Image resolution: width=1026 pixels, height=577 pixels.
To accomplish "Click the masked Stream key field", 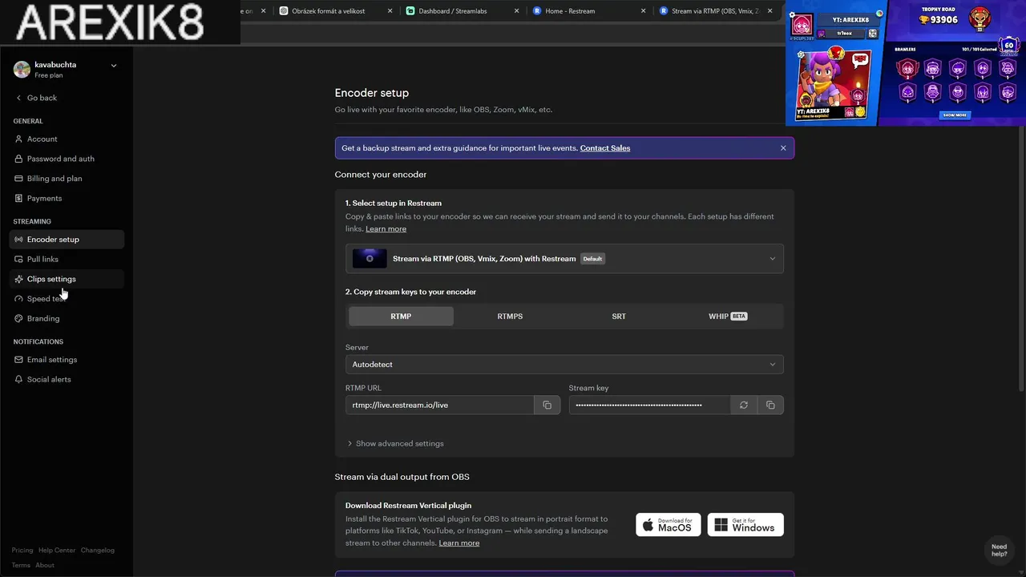I will click(x=649, y=405).
